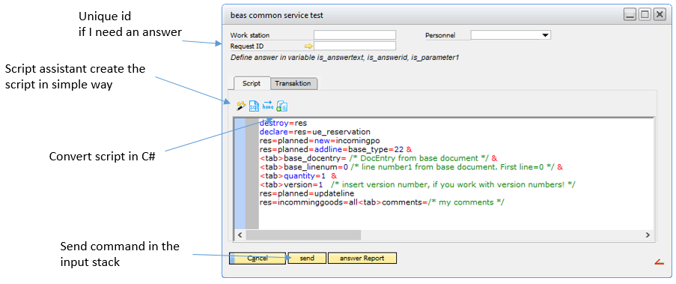Click the send button

307,258
